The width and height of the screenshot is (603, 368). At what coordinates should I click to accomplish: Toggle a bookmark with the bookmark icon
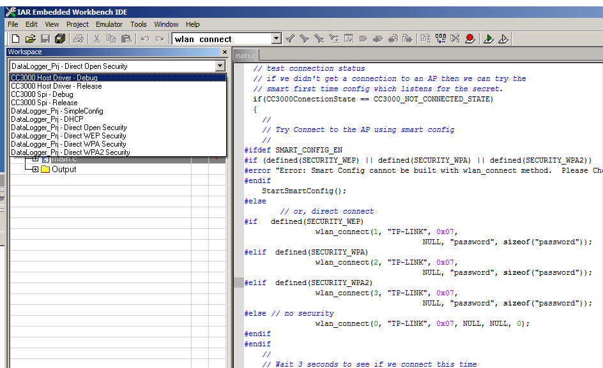363,39
